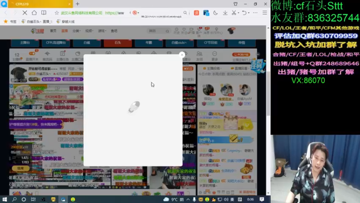Image resolution: width=360 pixels, height=203 pixels.
Task: Toggle the 直播开关 live switch
Action: click(x=32, y=55)
